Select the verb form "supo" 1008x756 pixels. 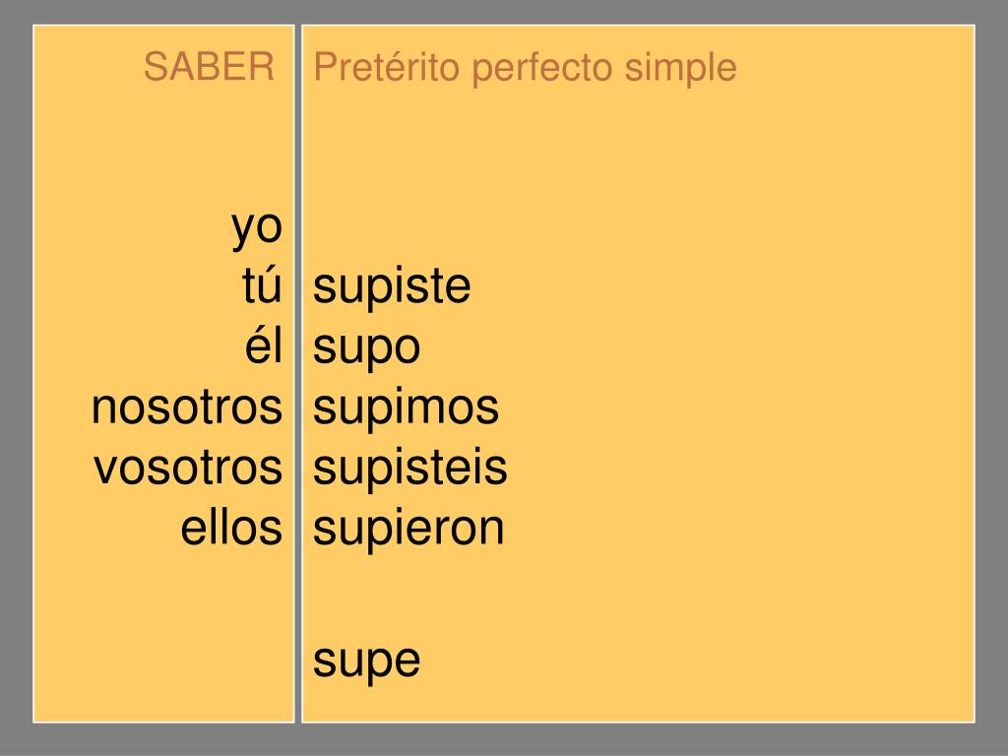[367, 348]
